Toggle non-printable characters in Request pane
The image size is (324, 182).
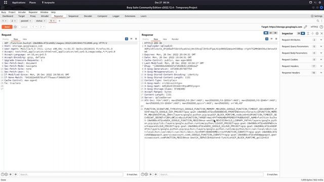click(x=131, y=39)
